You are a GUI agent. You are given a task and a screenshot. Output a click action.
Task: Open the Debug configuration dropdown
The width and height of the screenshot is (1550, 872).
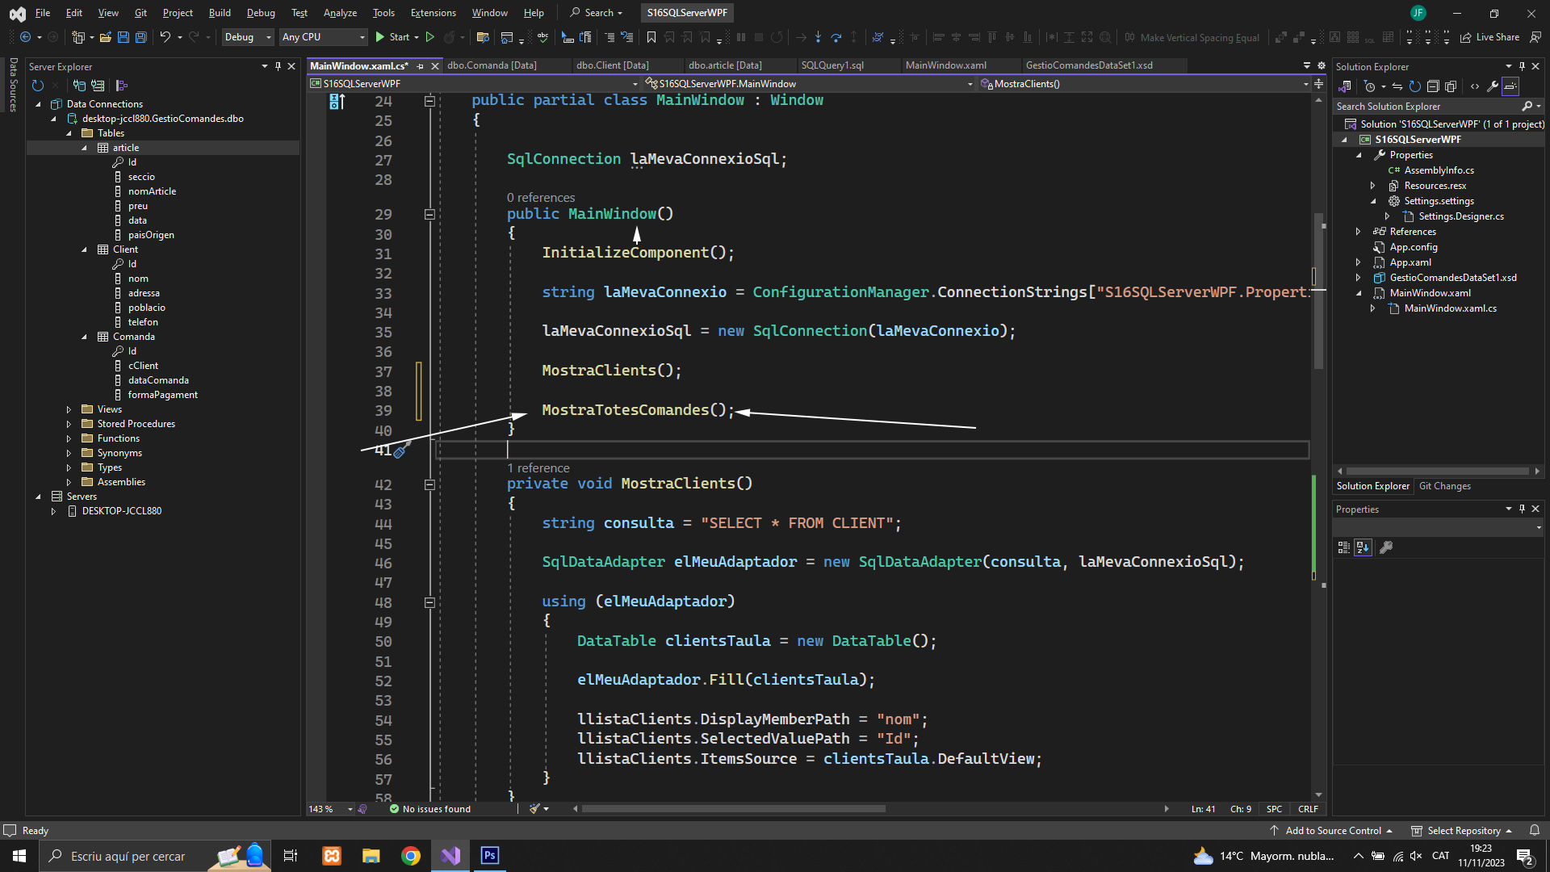[247, 37]
